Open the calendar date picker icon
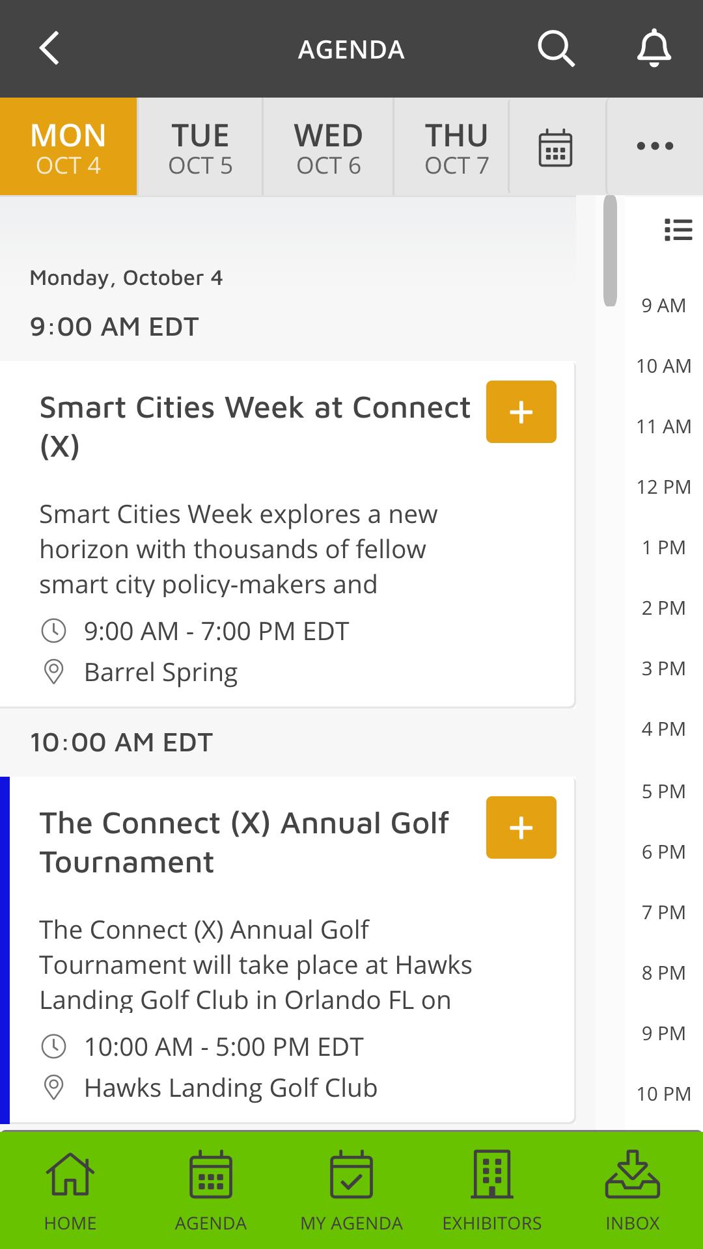 pyautogui.click(x=555, y=147)
